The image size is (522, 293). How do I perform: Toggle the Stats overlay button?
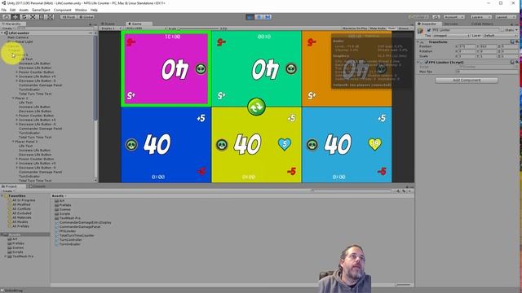392,28
